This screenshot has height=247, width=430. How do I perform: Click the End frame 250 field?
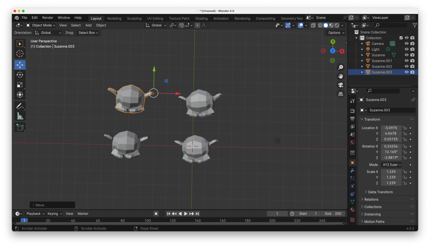(x=333, y=214)
